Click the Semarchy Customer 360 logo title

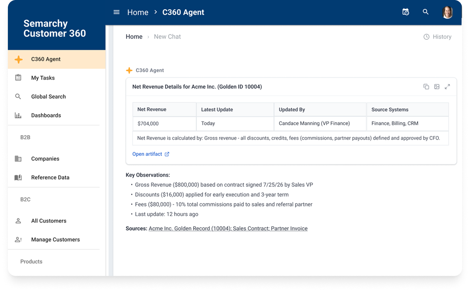(54, 28)
